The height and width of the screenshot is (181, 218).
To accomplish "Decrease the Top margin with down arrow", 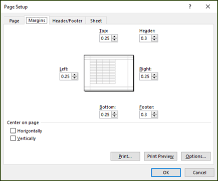I will pyautogui.click(x=114, y=40).
